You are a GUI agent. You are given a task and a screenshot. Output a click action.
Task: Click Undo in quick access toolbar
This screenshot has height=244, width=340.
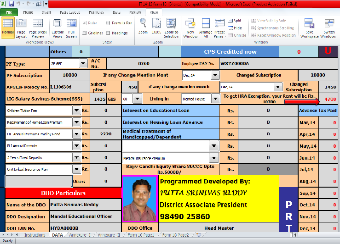[19, 4]
